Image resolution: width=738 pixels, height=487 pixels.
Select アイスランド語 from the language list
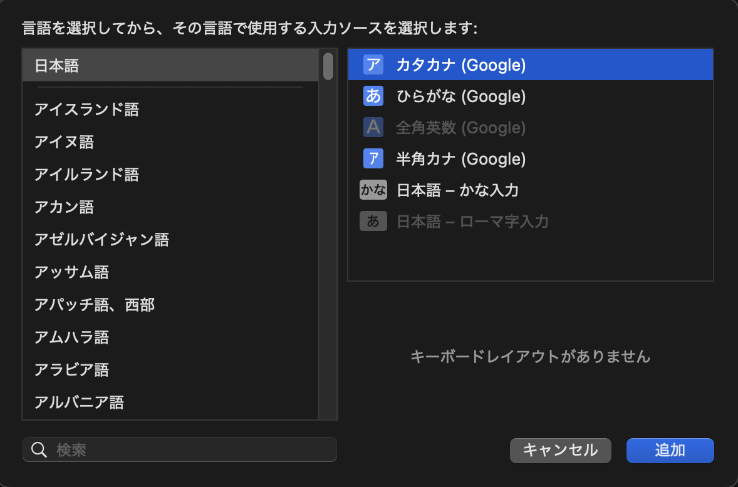pyautogui.click(x=86, y=110)
